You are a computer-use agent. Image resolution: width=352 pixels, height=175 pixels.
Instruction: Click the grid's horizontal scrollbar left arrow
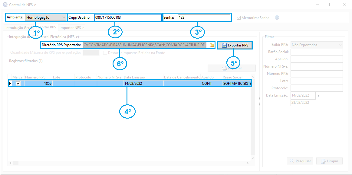pyautogui.click(x=10, y=163)
